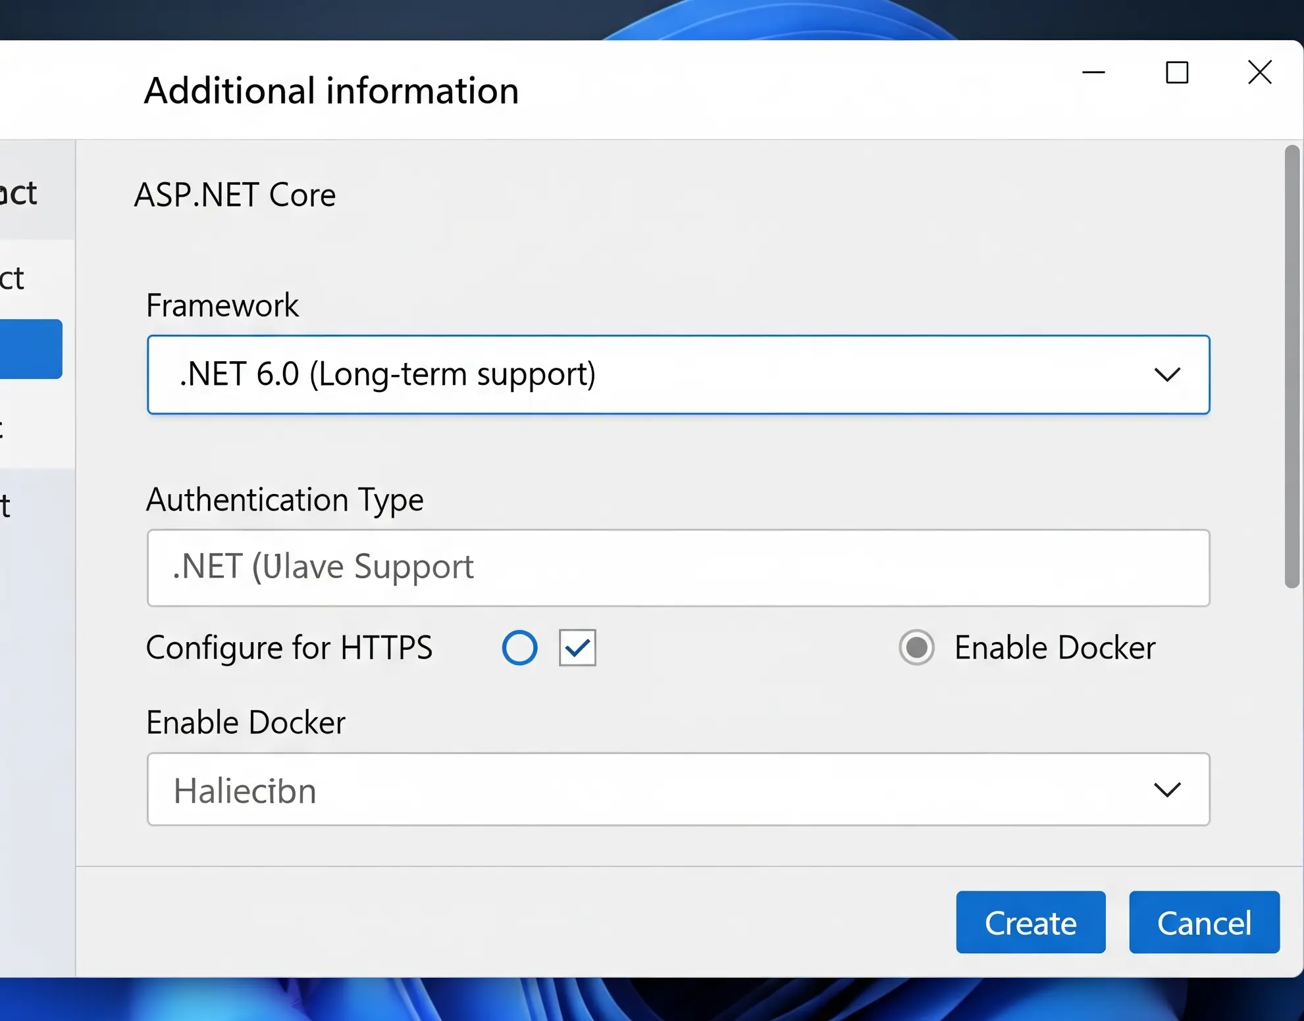1304x1021 pixels.
Task: Click the Additional information title
Action: pyautogui.click(x=332, y=90)
